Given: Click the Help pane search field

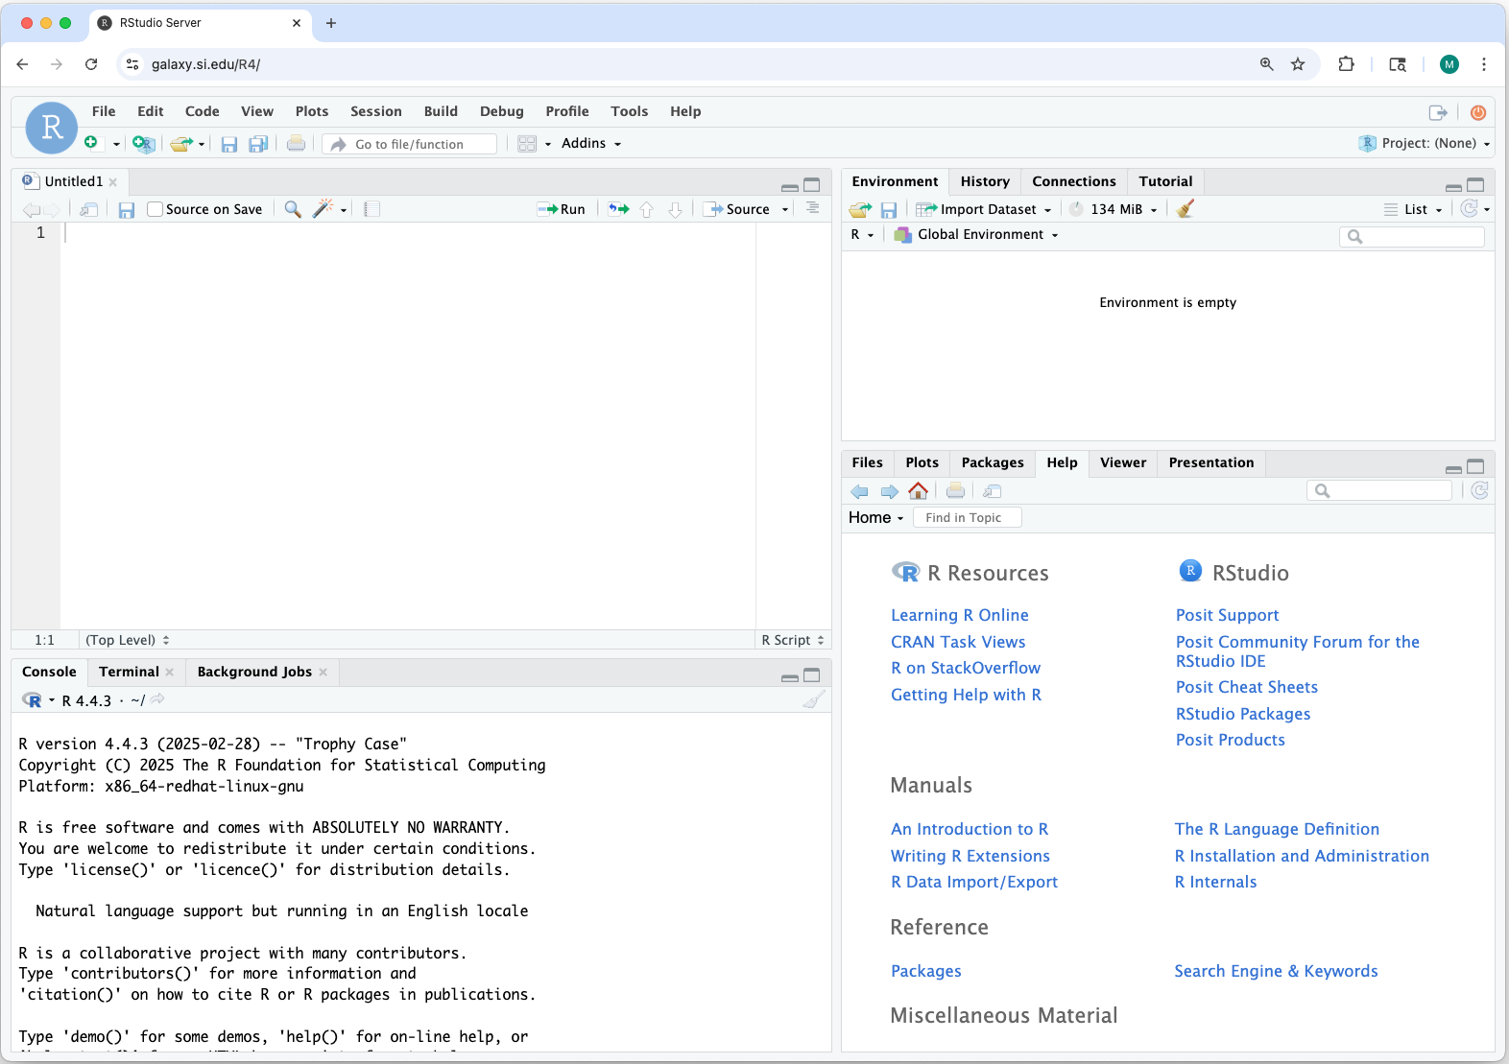Looking at the screenshot, I should (1379, 490).
